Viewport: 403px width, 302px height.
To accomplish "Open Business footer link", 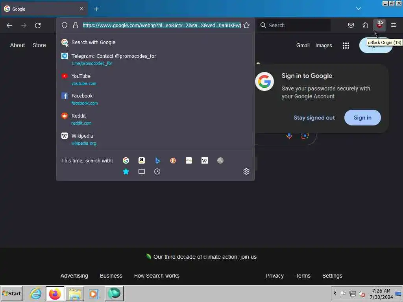I will coord(111,276).
